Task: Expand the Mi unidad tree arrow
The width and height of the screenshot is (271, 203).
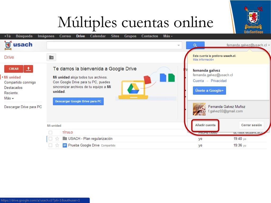Action: pyautogui.click(x=3, y=77)
